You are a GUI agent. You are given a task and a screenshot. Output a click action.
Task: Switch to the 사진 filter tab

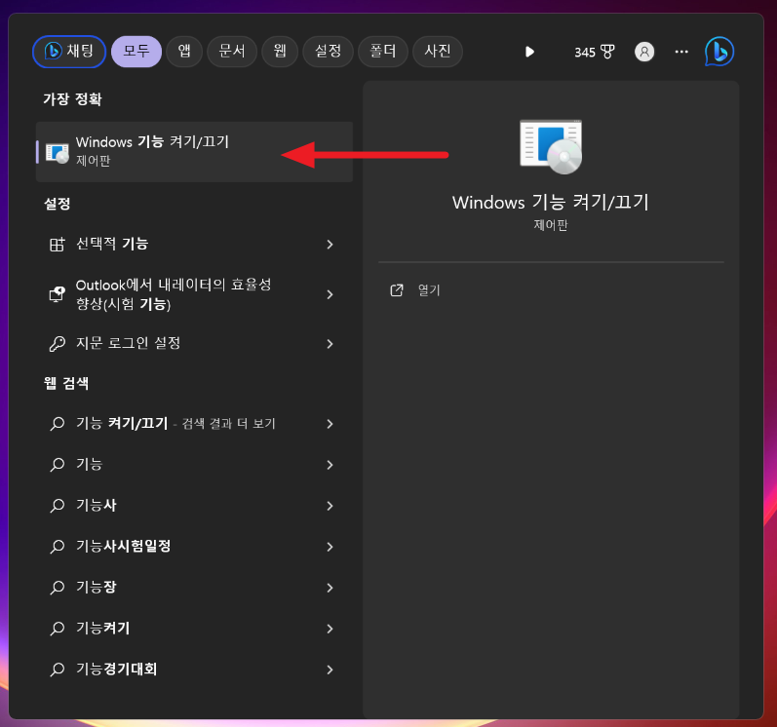click(438, 52)
